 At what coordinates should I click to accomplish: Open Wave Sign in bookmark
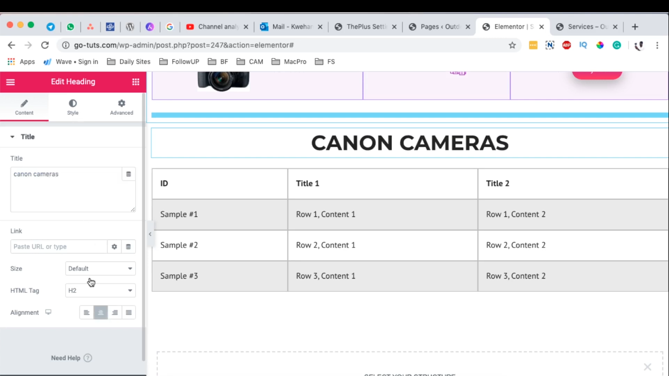click(71, 62)
